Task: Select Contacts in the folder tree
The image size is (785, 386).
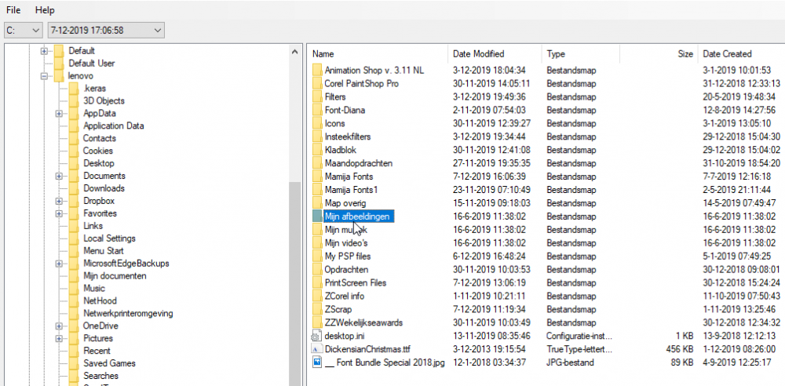Action: 99,138
